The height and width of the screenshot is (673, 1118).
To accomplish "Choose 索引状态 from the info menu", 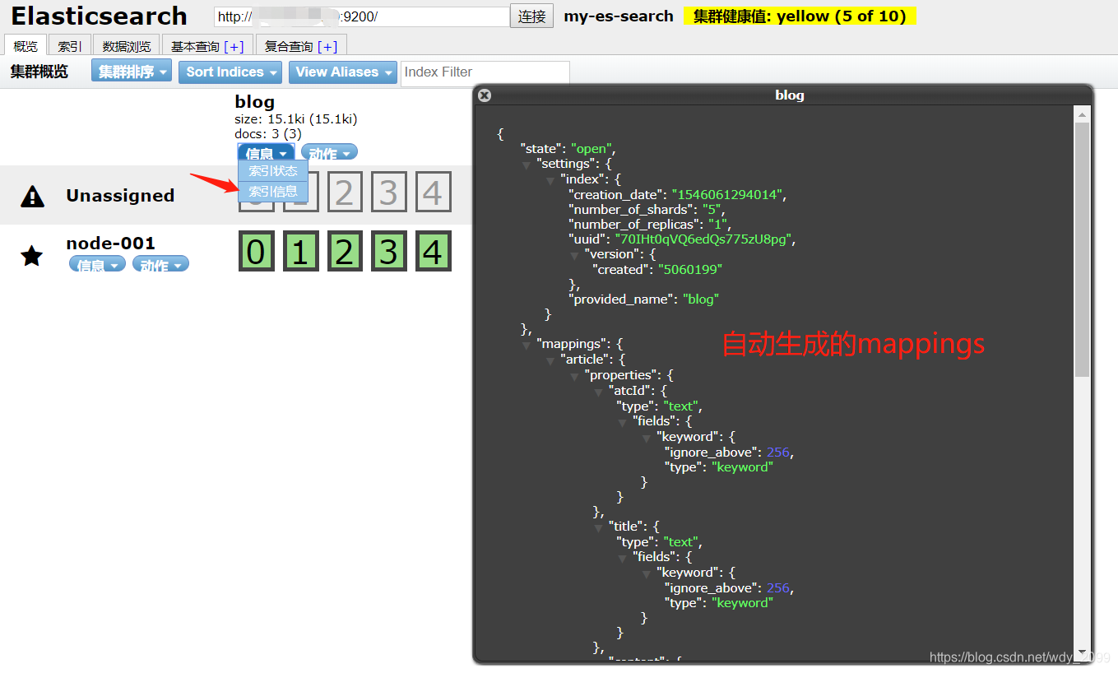I will tap(273, 171).
